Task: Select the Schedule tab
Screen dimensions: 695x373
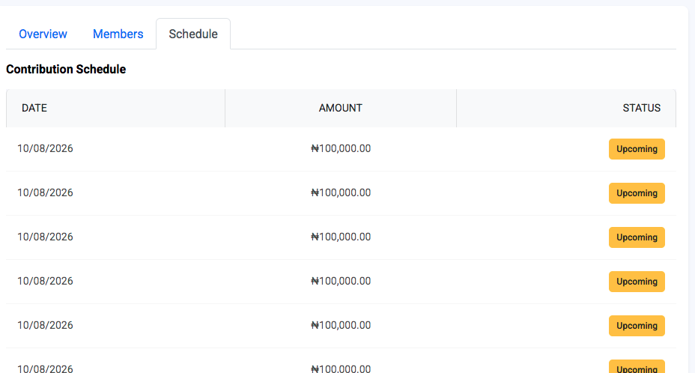Action: (x=193, y=34)
